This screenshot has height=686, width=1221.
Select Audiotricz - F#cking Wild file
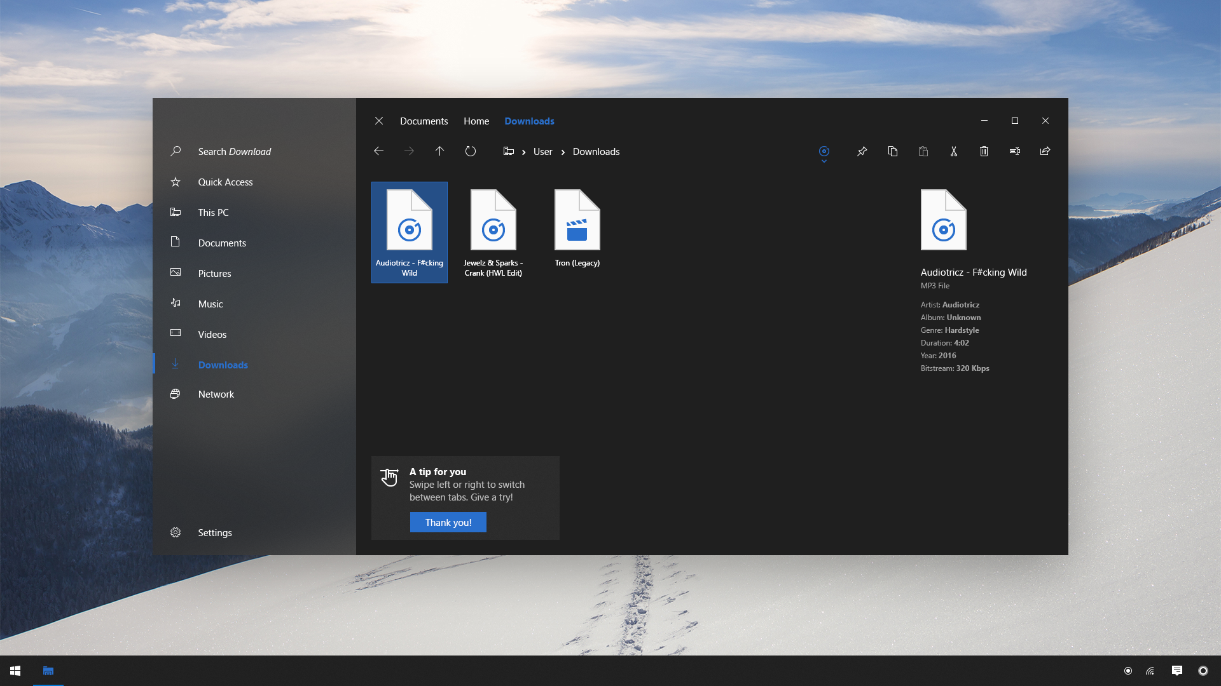pyautogui.click(x=410, y=232)
